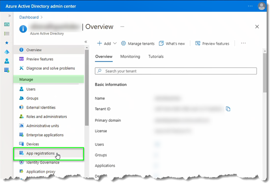Screen dimensions: 272x187
Task: Open Preview features in the toolbar
Action: click(x=212, y=43)
